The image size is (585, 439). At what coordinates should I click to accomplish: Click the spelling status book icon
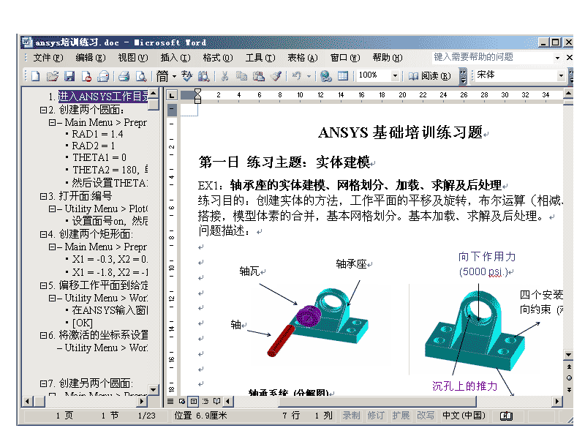tap(506, 416)
